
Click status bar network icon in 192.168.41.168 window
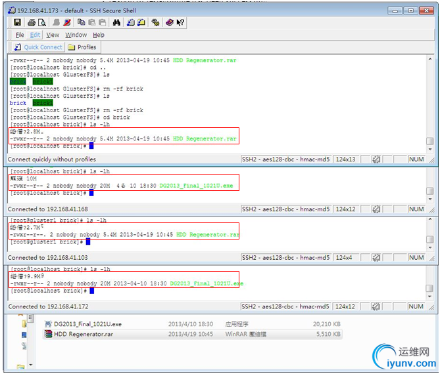[x=376, y=209]
